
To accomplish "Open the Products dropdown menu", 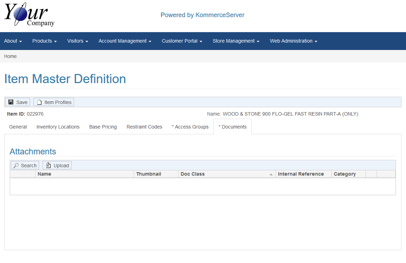I will point(44,41).
